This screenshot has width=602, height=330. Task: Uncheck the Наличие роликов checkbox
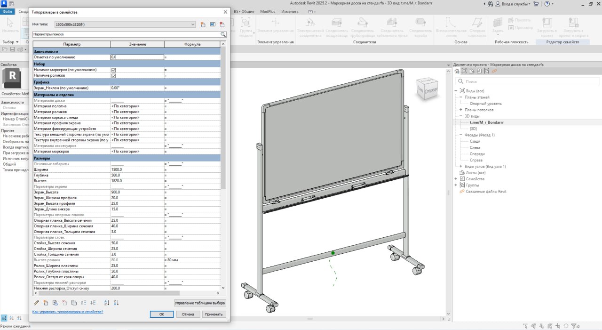pos(112,75)
